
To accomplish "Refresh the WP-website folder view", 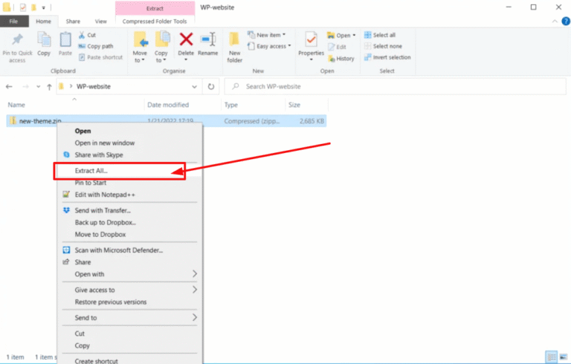I will [x=212, y=87].
